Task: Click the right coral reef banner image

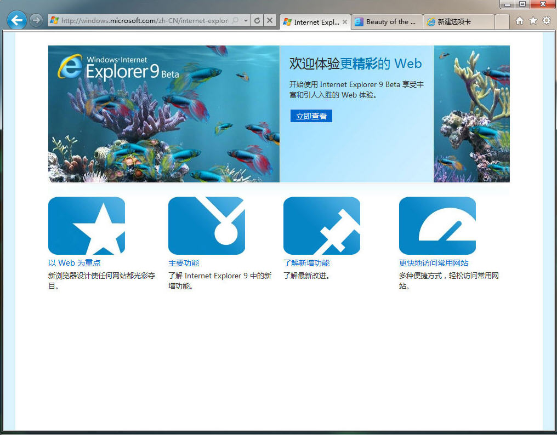Action: tap(471, 114)
